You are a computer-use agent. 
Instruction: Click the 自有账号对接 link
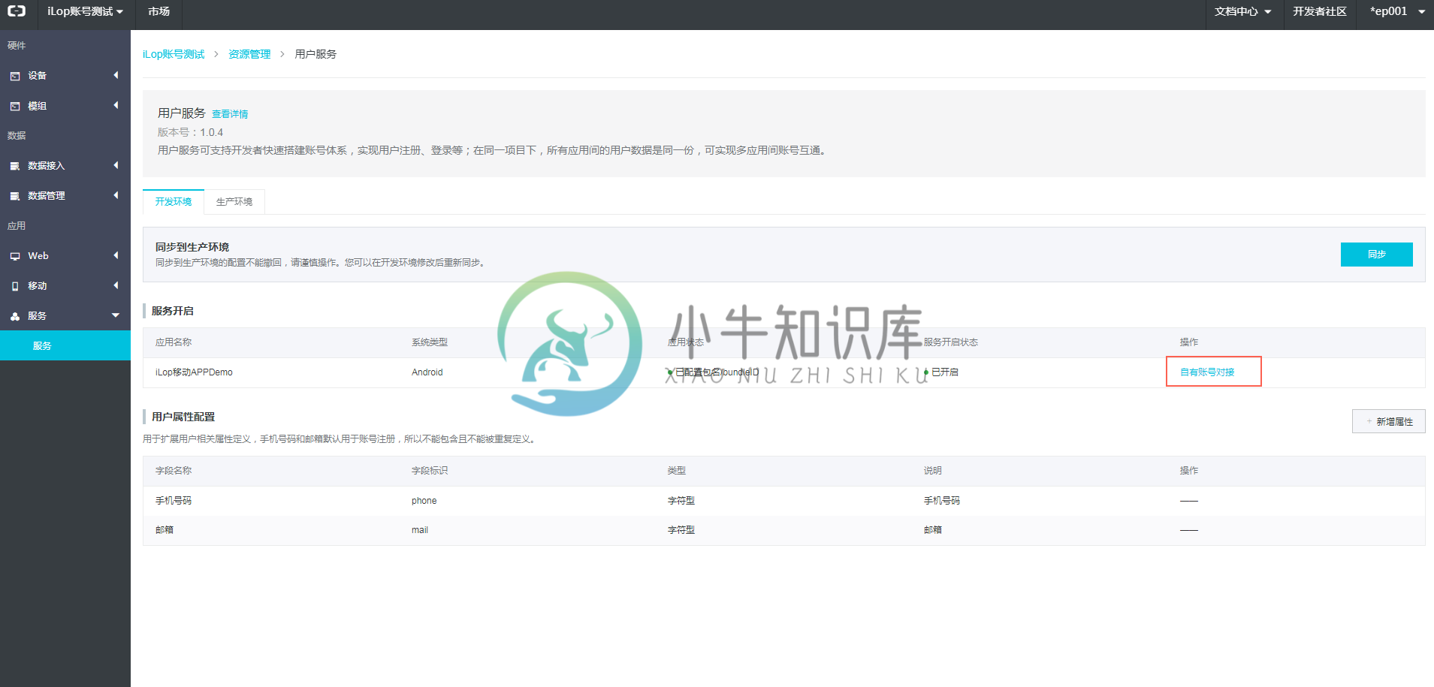click(x=1207, y=372)
